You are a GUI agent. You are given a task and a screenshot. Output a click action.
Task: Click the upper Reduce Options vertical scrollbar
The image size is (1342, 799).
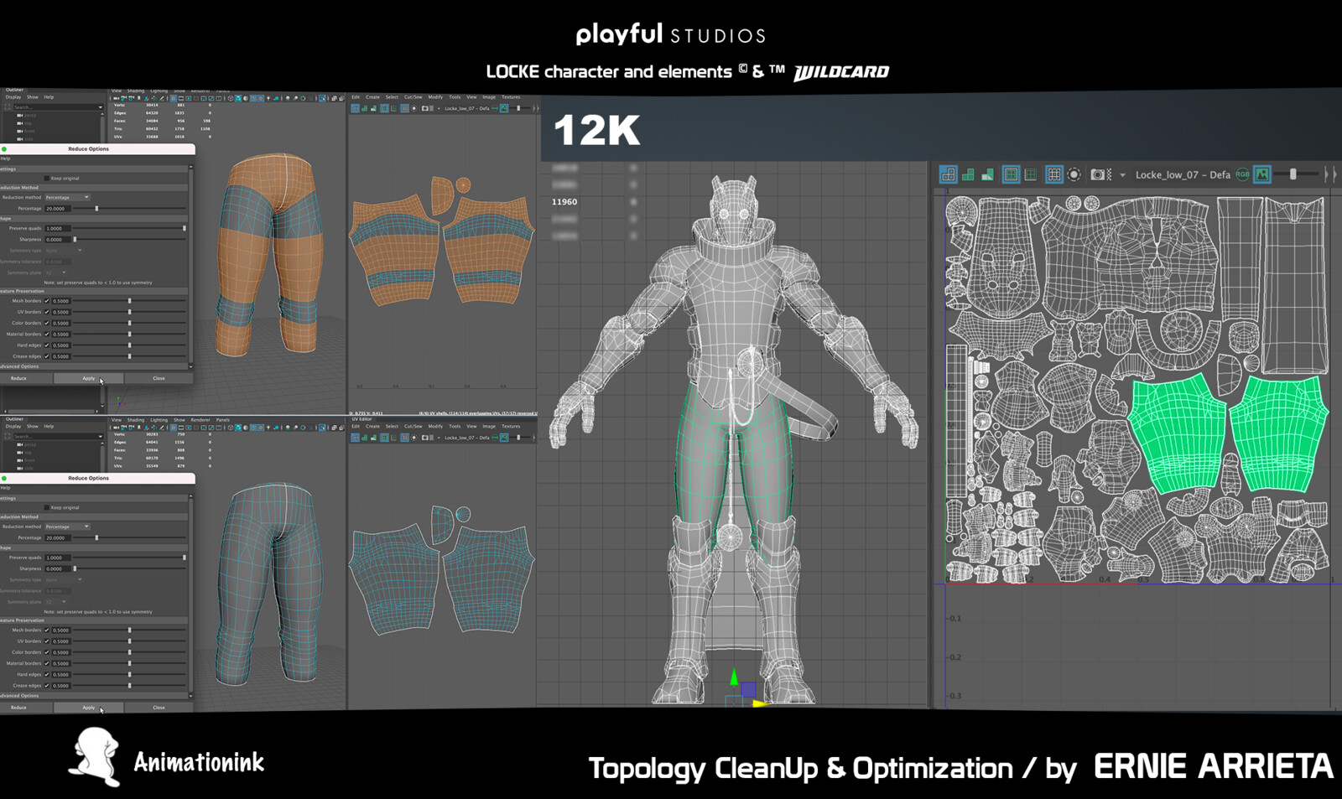pos(190,267)
